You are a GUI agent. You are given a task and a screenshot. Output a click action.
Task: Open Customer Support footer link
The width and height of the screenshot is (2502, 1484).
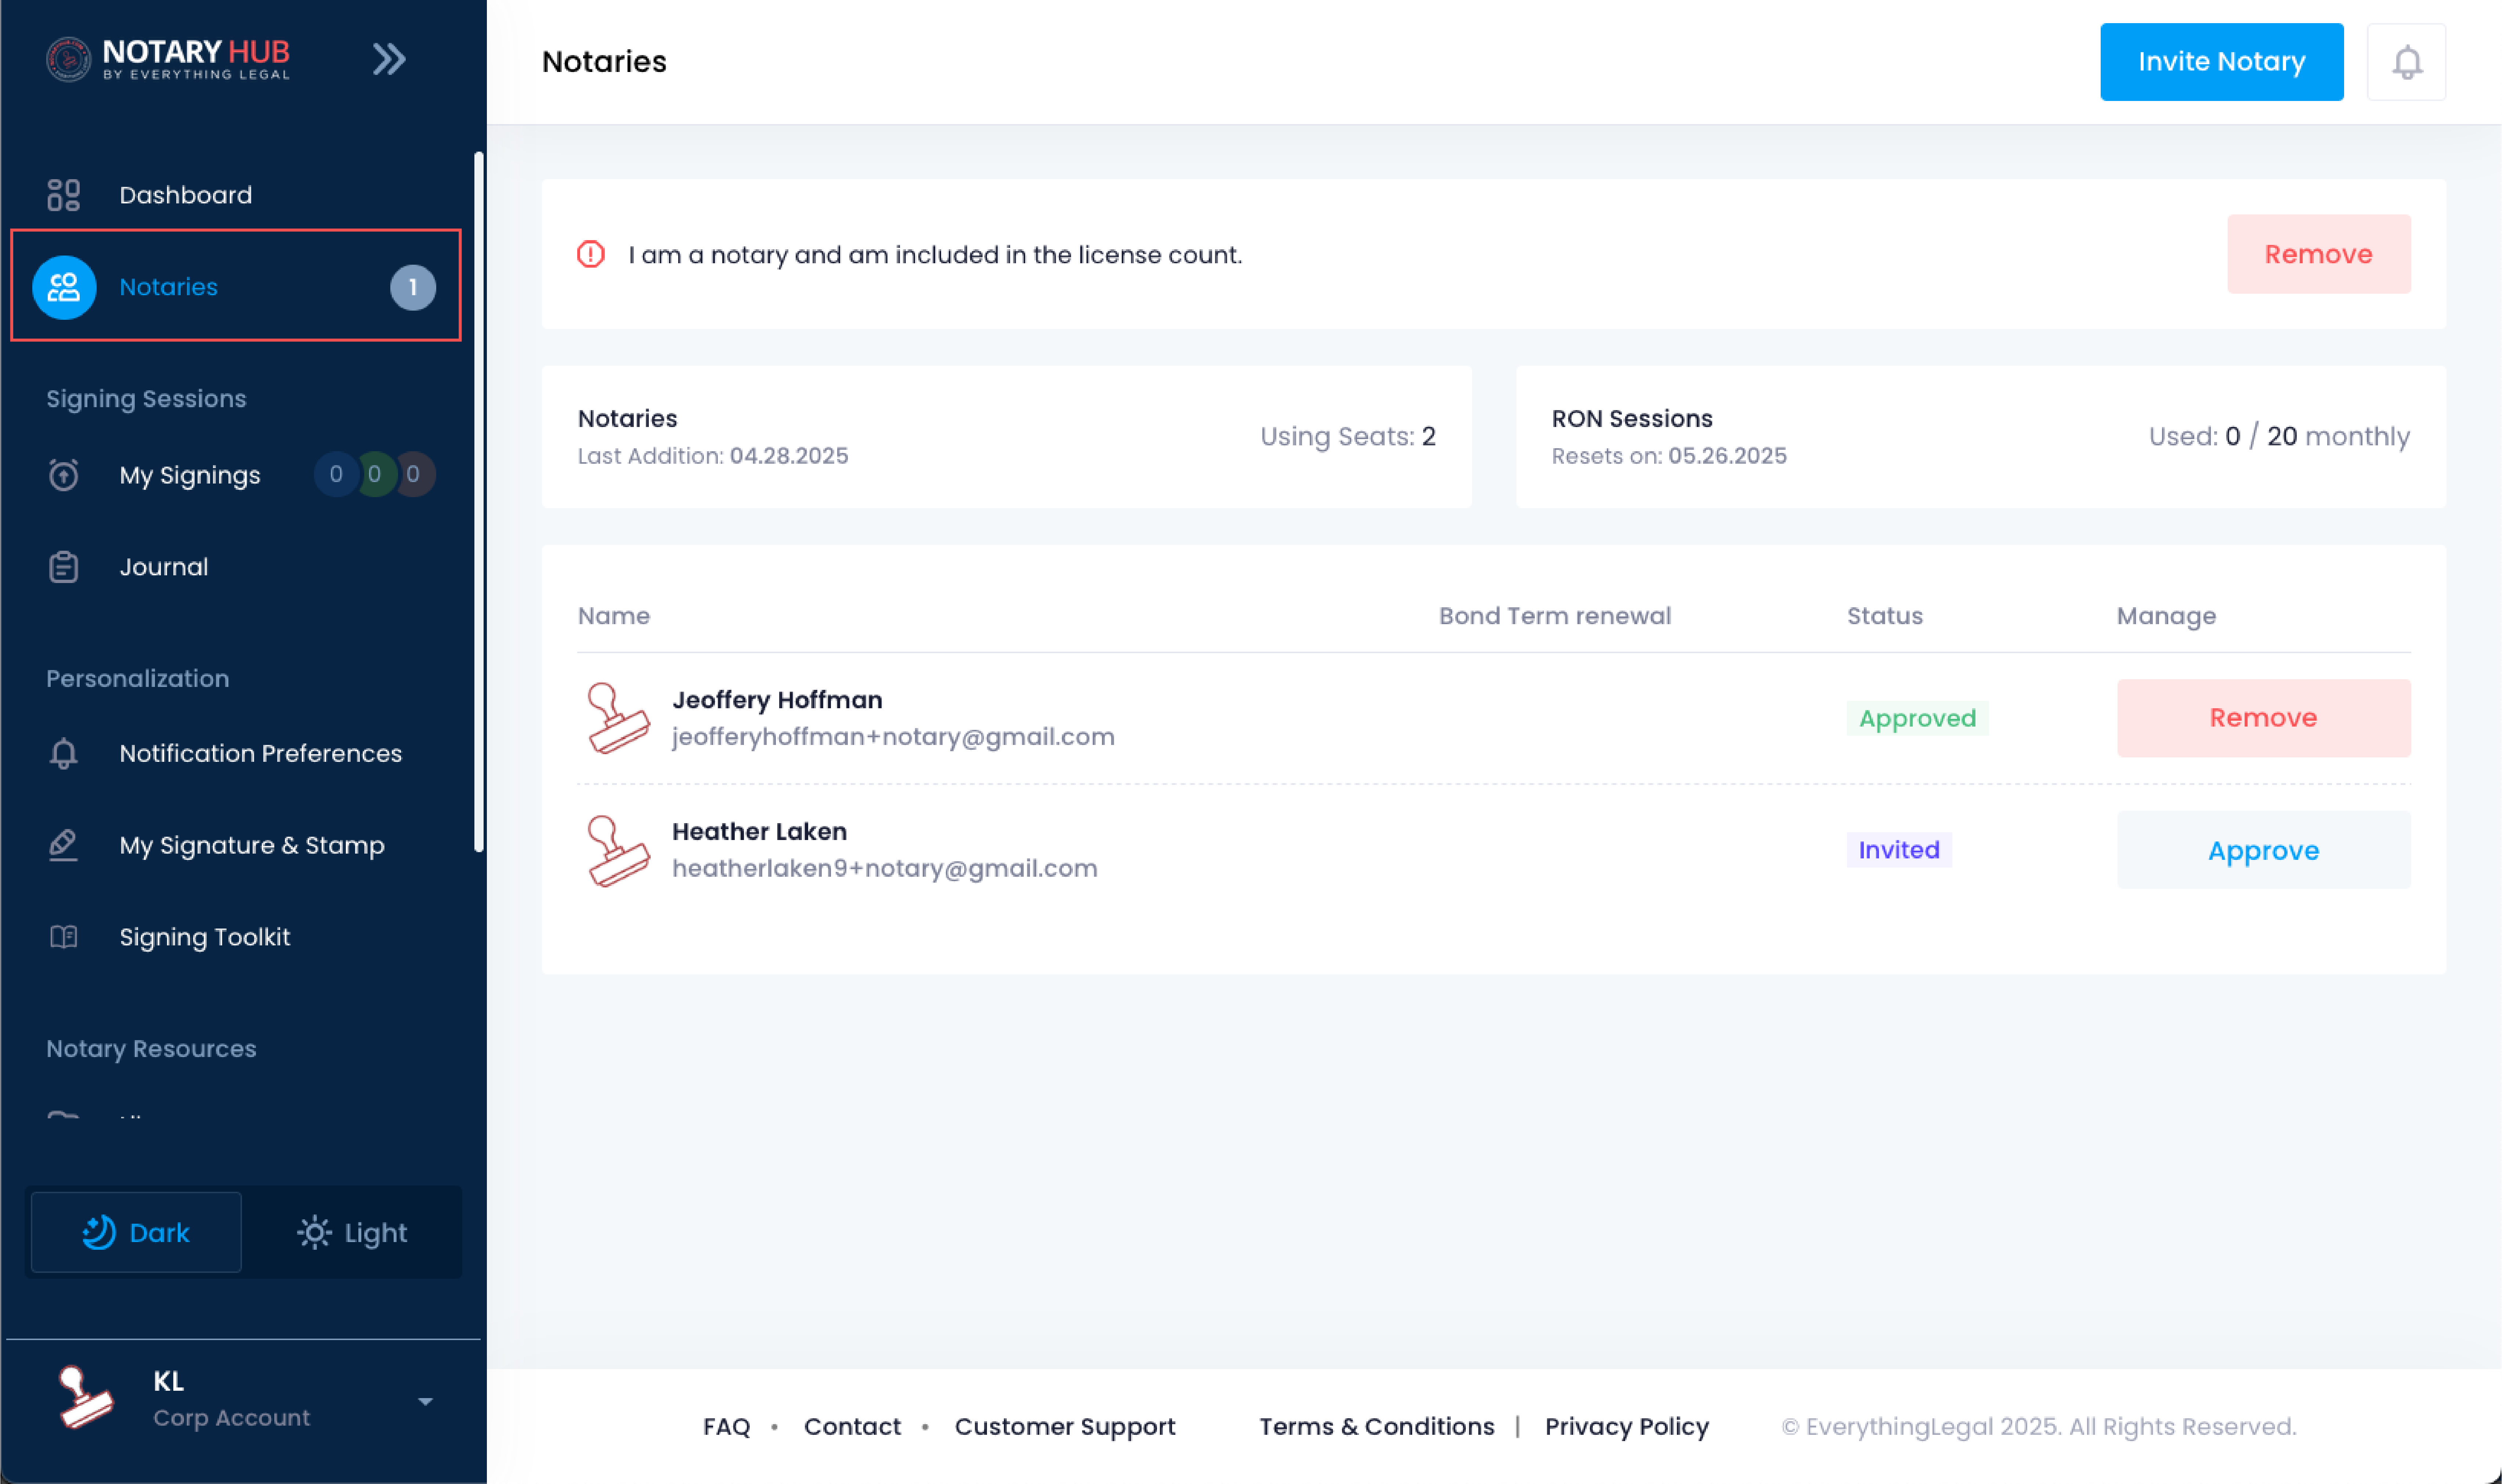click(1064, 1427)
